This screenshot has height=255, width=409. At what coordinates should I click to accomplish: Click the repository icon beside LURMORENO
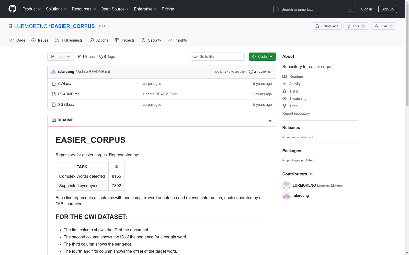click(10, 26)
